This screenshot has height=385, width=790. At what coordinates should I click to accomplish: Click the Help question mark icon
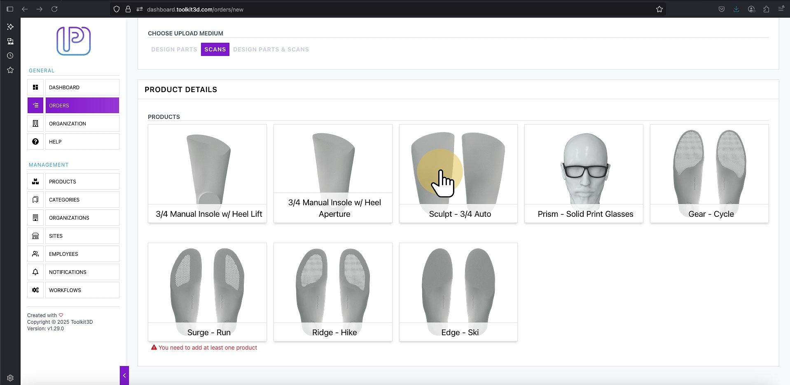(35, 141)
